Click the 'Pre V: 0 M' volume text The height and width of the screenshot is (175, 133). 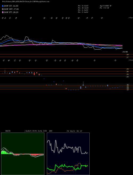click(x=104, y=8)
